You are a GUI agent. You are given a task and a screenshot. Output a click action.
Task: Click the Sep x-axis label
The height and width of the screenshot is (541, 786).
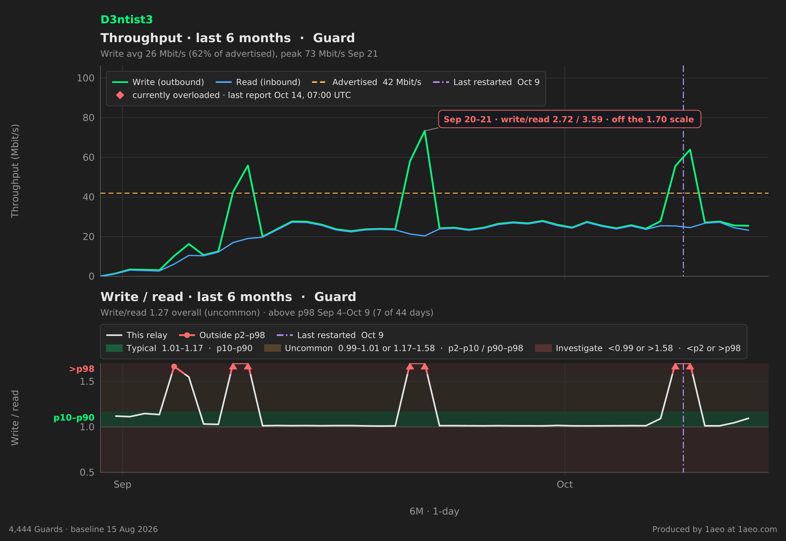pyautogui.click(x=122, y=485)
